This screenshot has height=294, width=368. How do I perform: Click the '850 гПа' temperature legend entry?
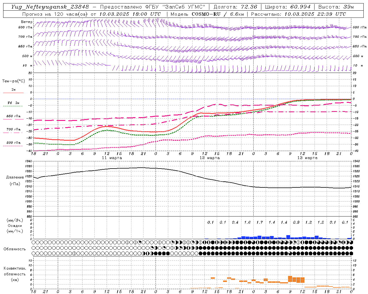click(14, 116)
